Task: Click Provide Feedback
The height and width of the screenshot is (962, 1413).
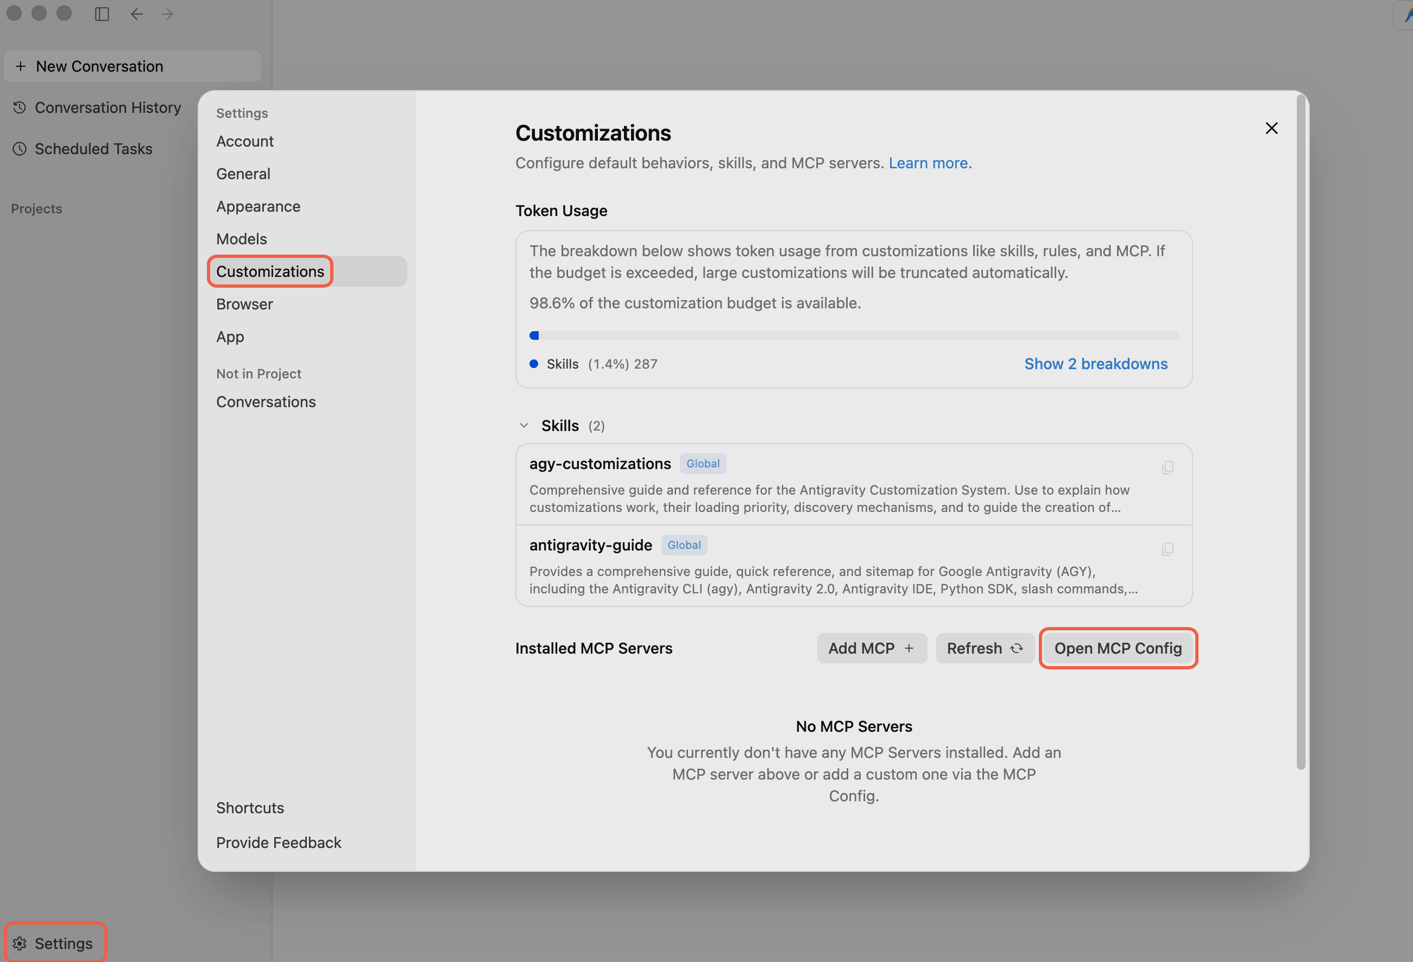Action: (279, 842)
